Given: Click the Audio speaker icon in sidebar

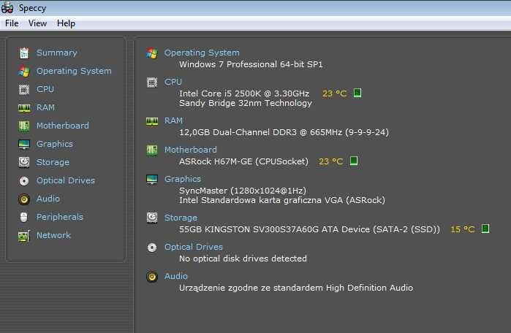Looking at the screenshot, I should (x=24, y=199).
